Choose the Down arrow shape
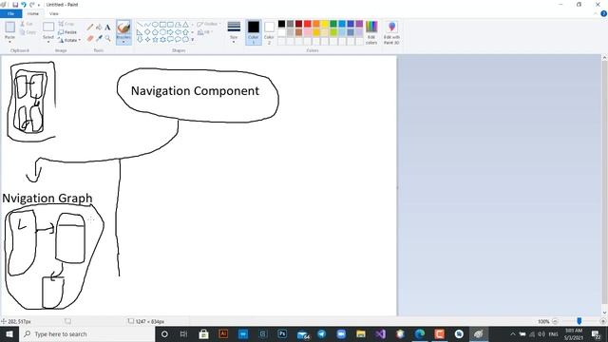 140,39
